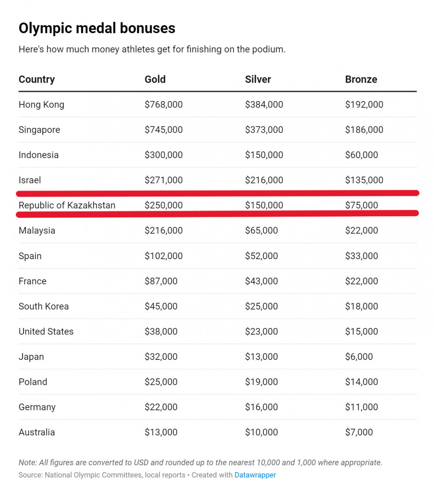Click the Silver column header
Viewport: 435px width, 499px height.
tap(258, 79)
